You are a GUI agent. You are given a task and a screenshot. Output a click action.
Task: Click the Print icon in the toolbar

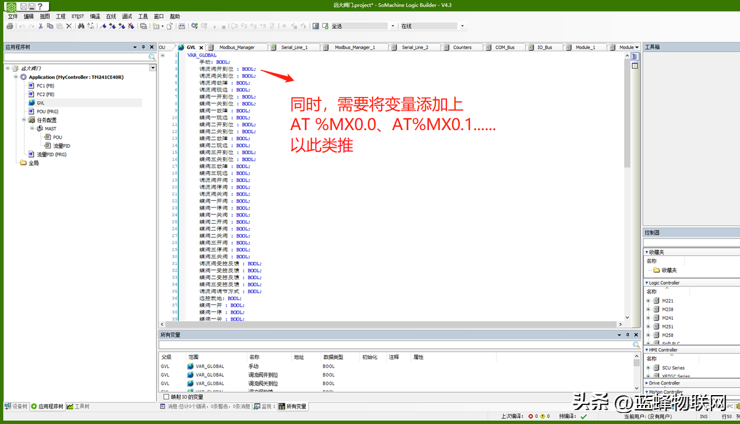click(x=9, y=26)
